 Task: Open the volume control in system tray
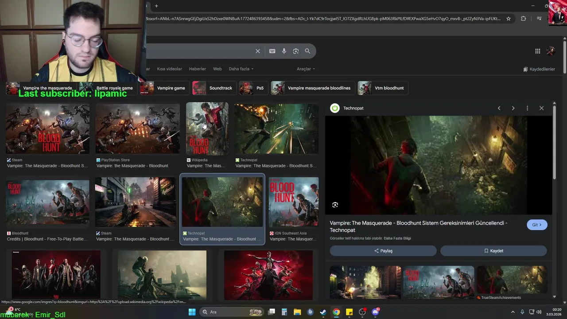click(x=539, y=312)
